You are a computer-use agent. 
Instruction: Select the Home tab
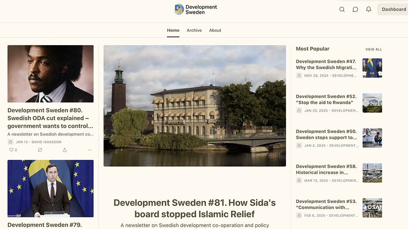(173, 30)
